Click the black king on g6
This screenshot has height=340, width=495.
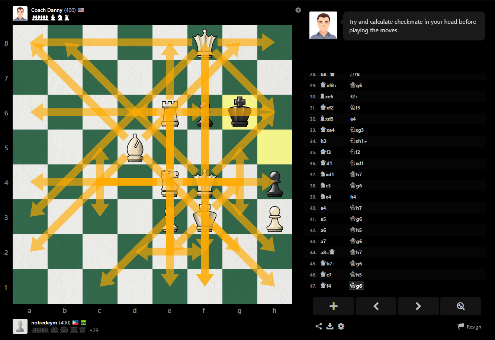240,112
